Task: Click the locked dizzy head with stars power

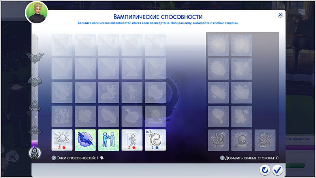Action: 62,93
